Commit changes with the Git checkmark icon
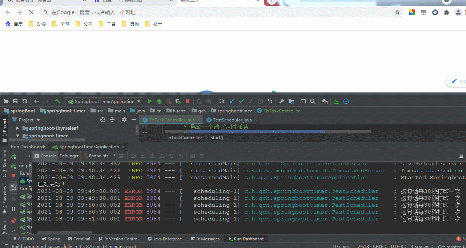Image resolution: width=466 pixels, height=248 pixels. click(241, 102)
